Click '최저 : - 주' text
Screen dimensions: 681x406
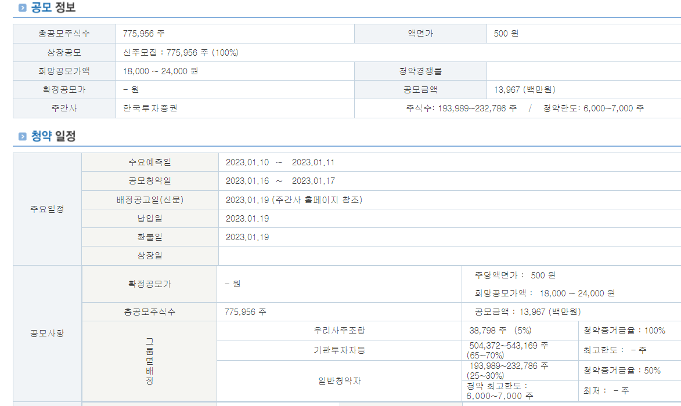point(606,391)
